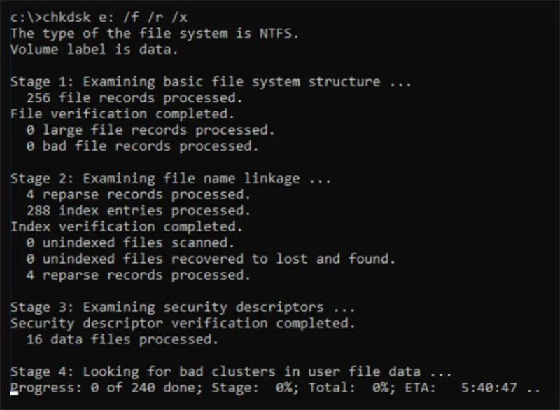Click the blinking cursor at the bottom left

tap(14, 393)
